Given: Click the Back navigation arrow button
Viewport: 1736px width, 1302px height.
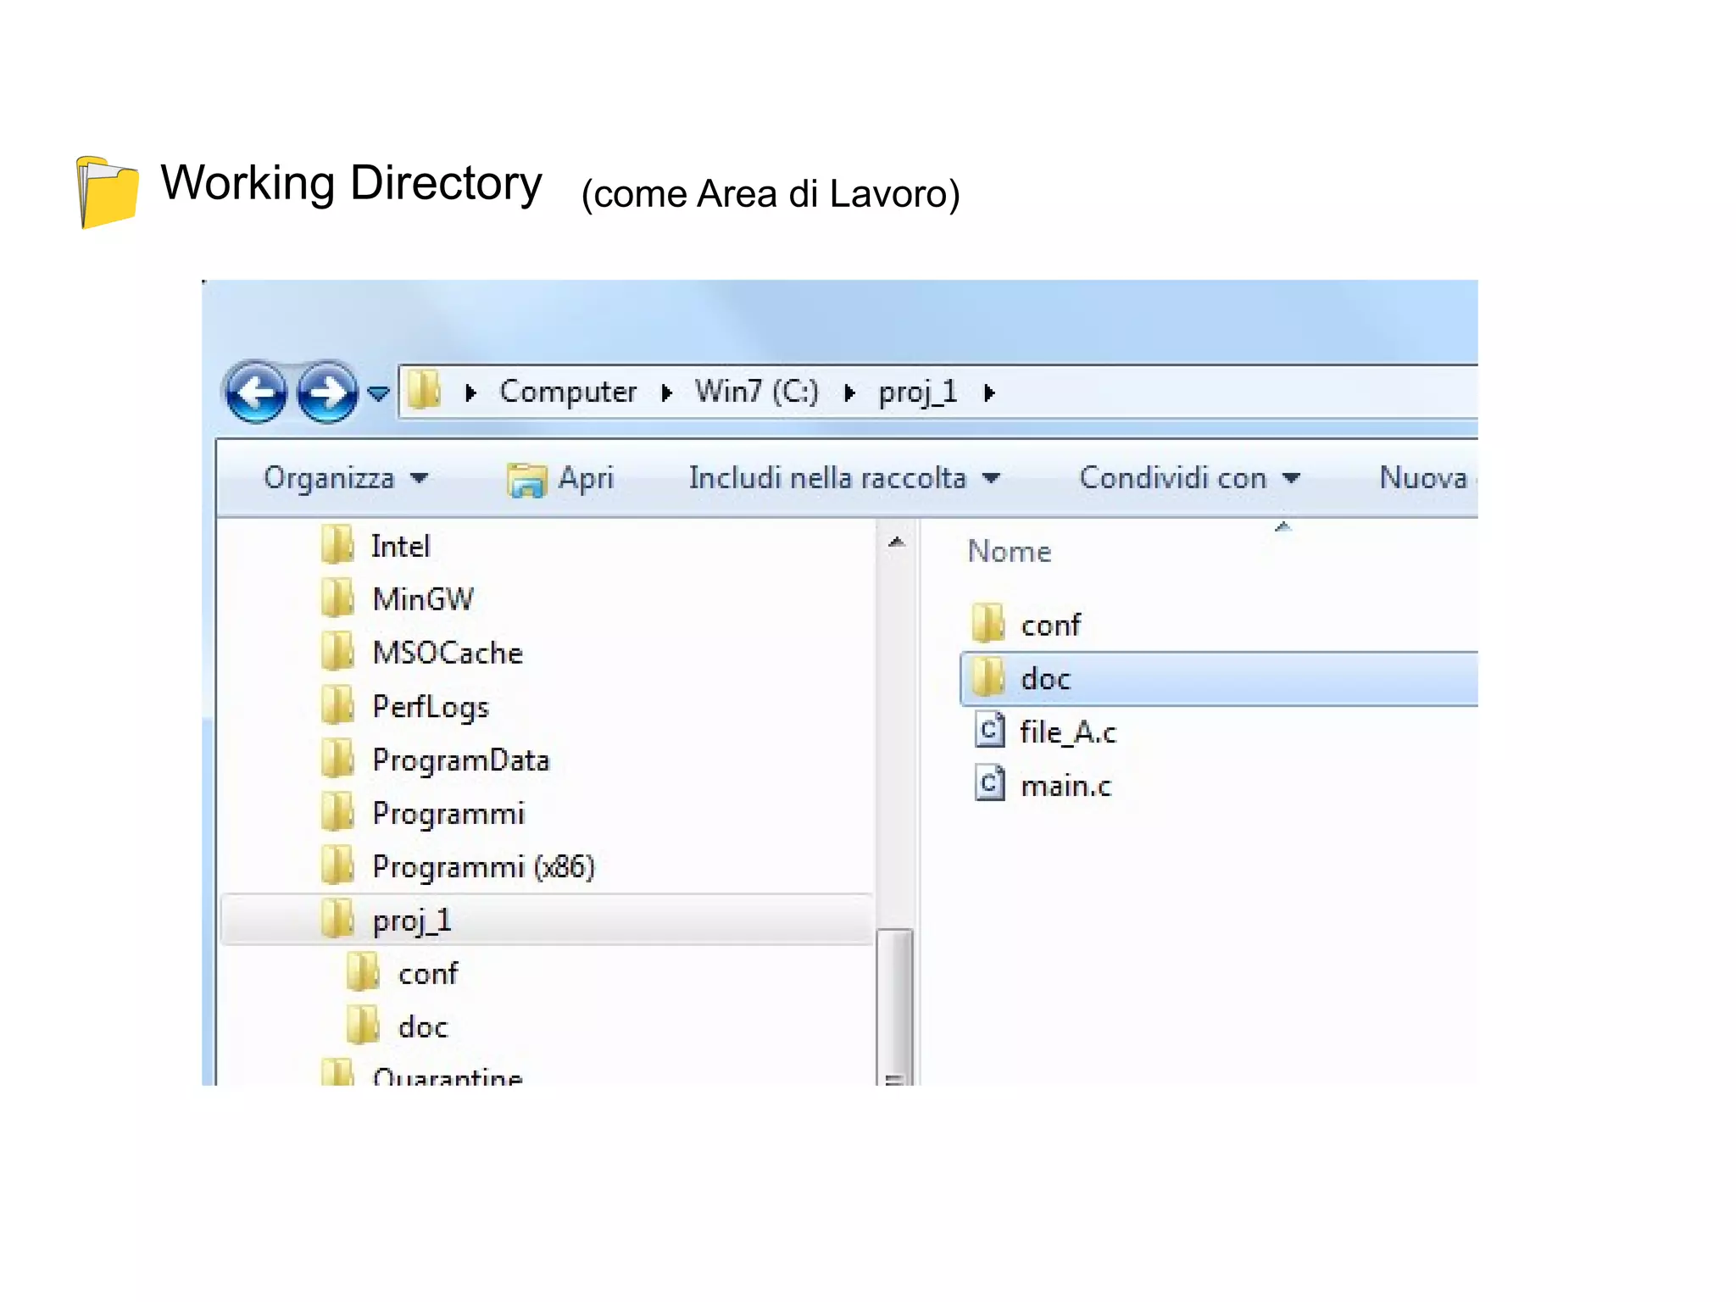Looking at the screenshot, I should [x=256, y=392].
